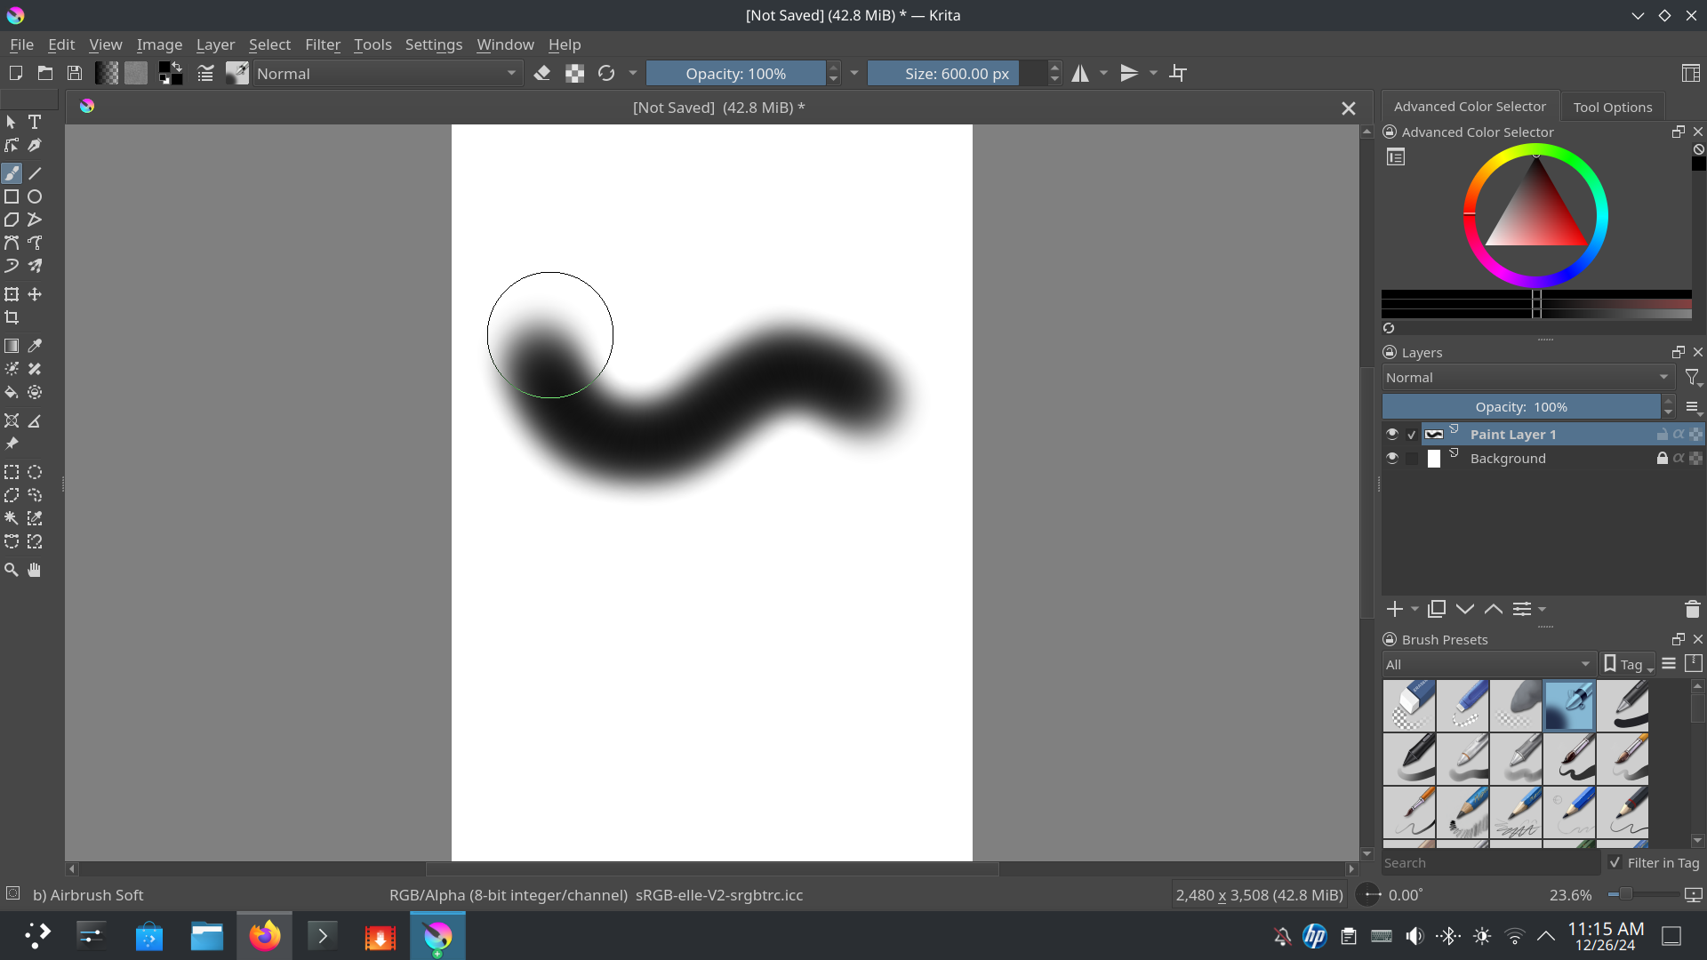
Task: Open the Filter menu
Action: 322,44
